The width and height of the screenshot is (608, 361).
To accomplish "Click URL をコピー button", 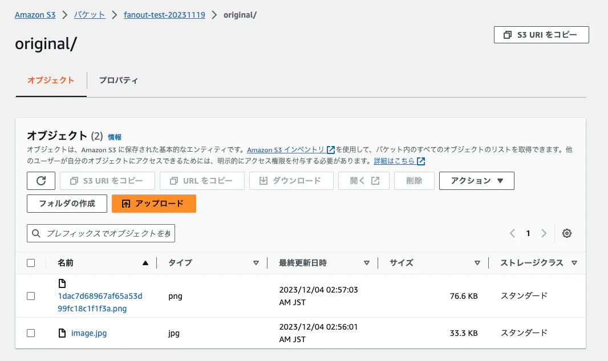I will pos(202,181).
